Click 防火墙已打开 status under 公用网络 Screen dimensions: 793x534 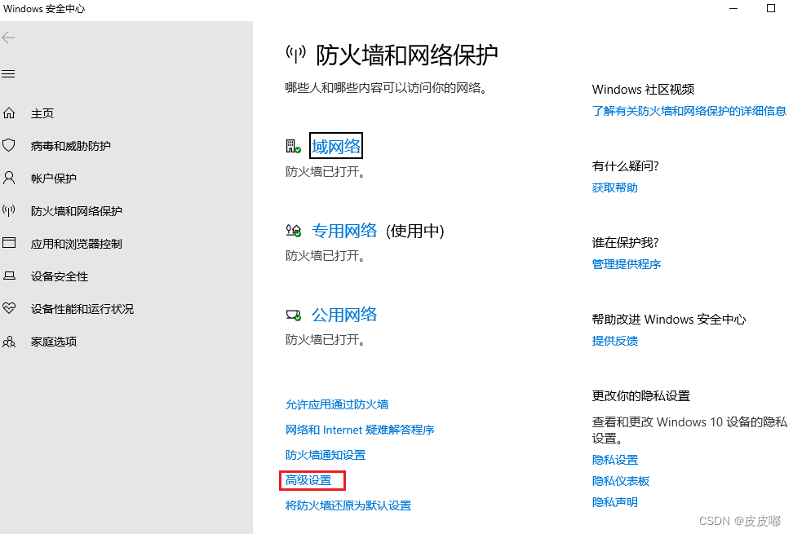(326, 339)
